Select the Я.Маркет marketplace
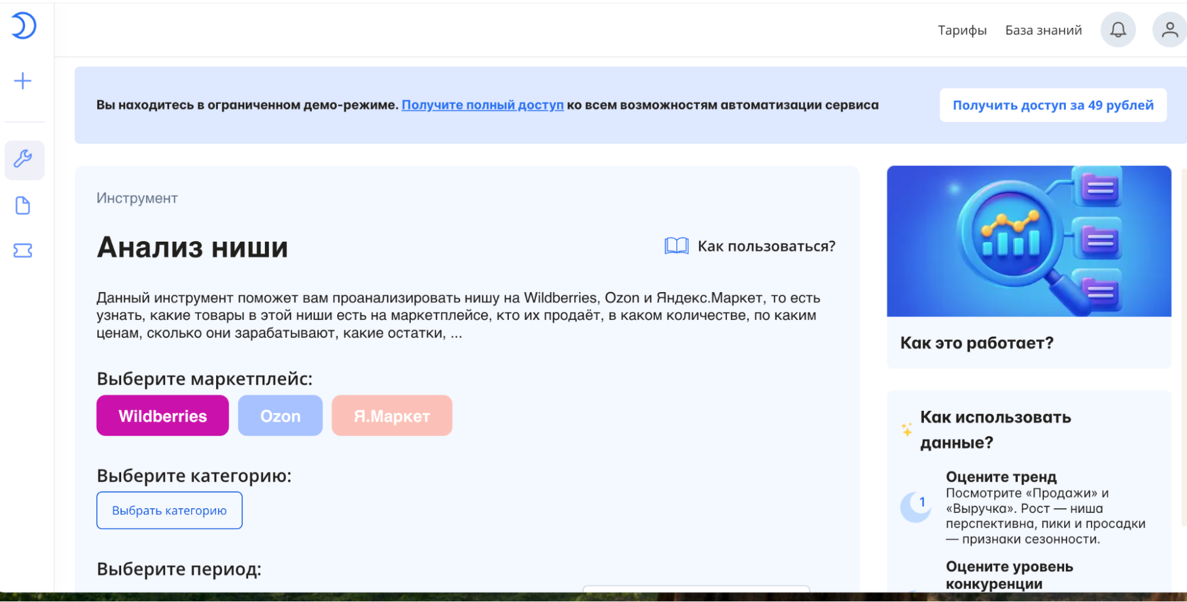Viewport: 1187px width, 602px height. [392, 416]
